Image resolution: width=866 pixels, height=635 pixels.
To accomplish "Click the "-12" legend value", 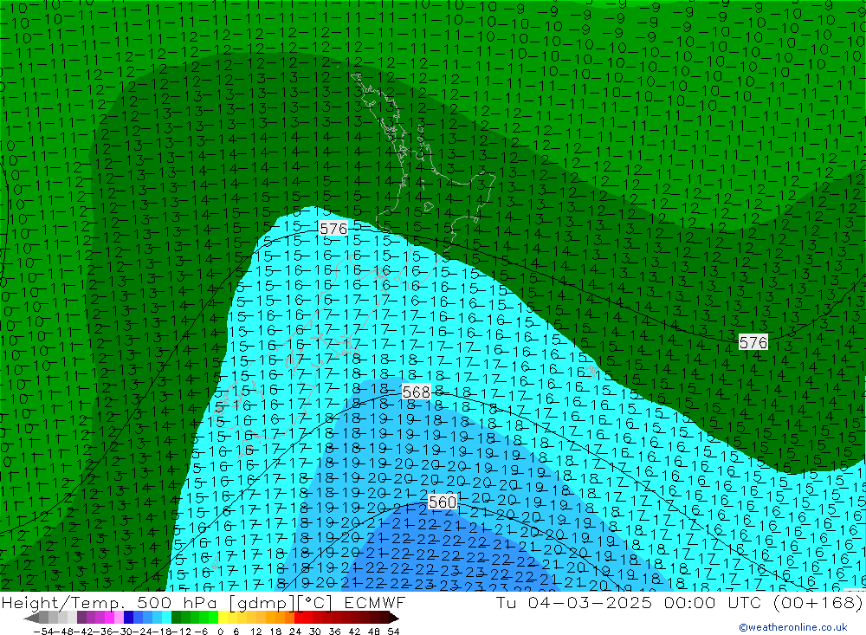I will click(x=181, y=632).
